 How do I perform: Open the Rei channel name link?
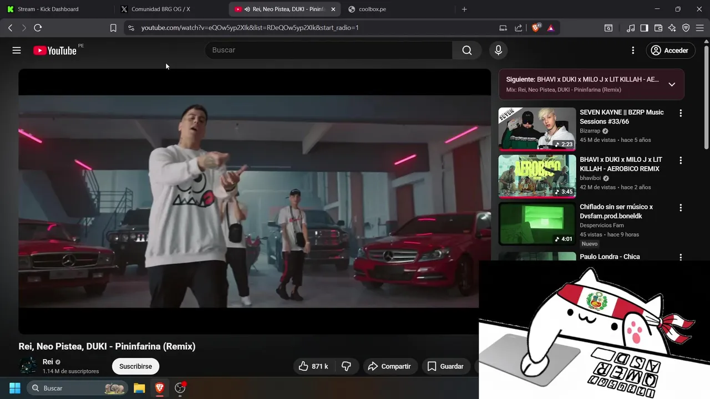point(48,362)
